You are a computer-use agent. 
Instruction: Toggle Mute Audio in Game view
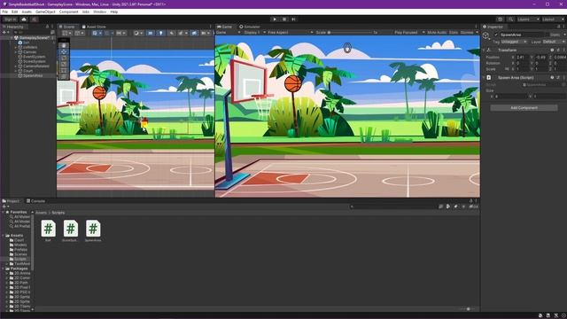(437, 32)
